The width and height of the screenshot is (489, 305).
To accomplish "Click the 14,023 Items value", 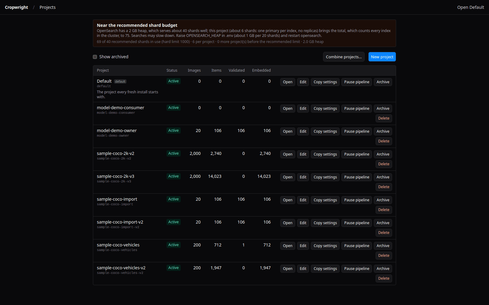I will (215, 176).
